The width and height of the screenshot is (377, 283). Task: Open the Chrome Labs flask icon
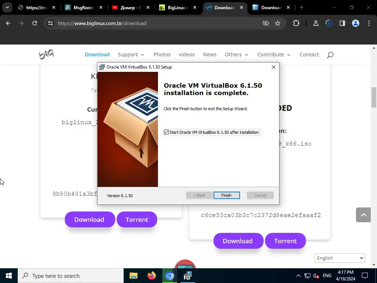[316, 23]
